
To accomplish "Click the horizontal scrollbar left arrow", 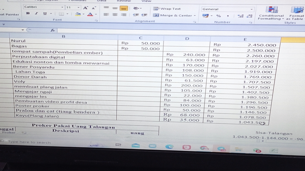I will pyautogui.click(x=263, y=141).
